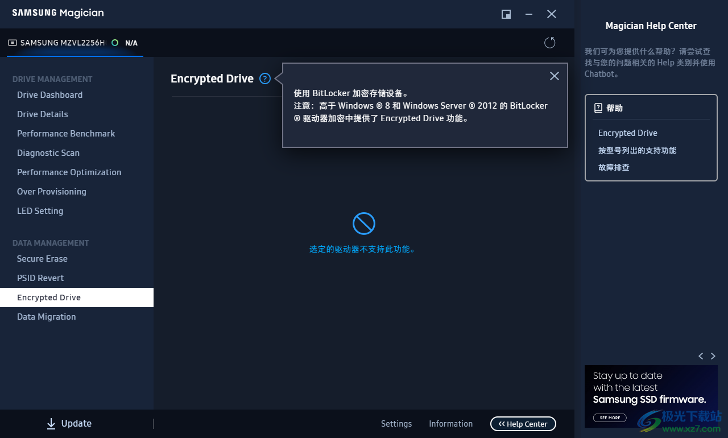Click the SAMSUNG Magician logo
This screenshot has height=438, width=728.
58,13
